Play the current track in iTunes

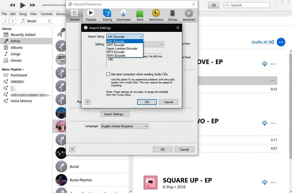(x=23, y=5)
